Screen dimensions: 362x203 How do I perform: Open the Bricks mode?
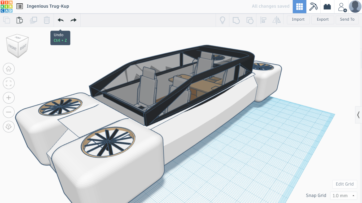click(x=327, y=7)
